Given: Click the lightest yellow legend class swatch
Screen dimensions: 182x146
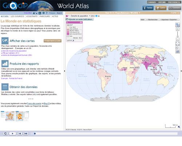Looking at the screenshot, I should (68, 27).
